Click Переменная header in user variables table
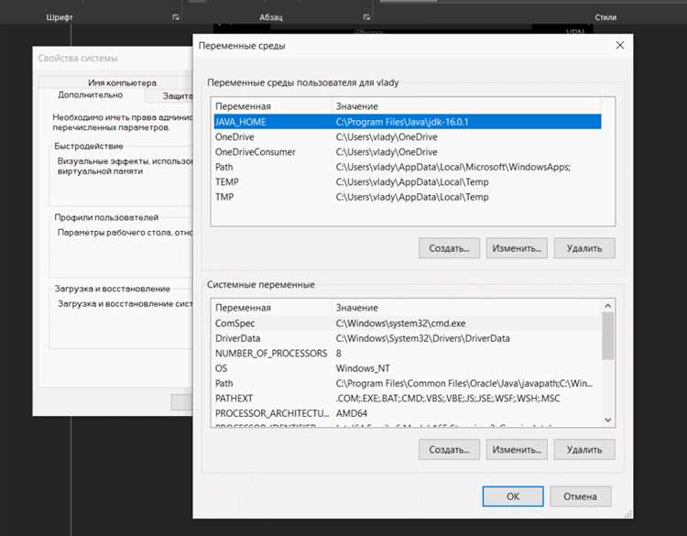Screen dimensions: 687x536 [x=272, y=106]
